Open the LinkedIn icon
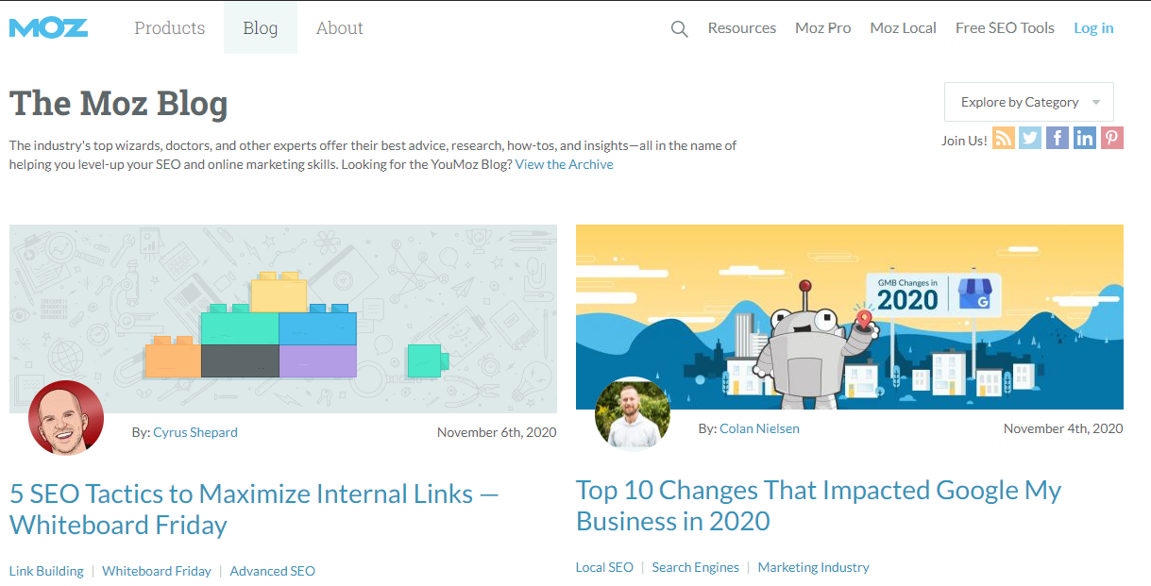Screen dimensions: 1151x586 (1085, 139)
